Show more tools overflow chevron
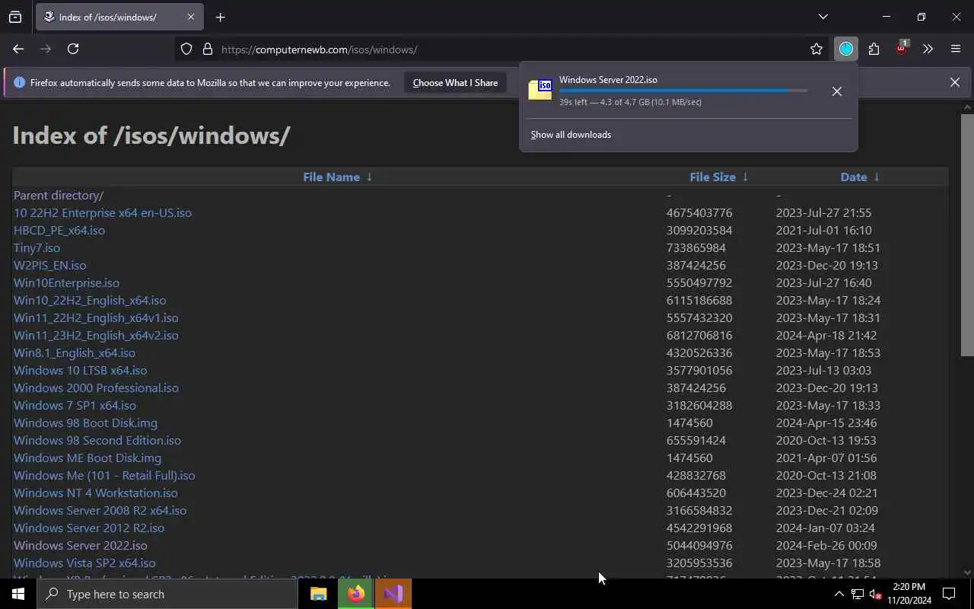This screenshot has height=609, width=974. 928,49
